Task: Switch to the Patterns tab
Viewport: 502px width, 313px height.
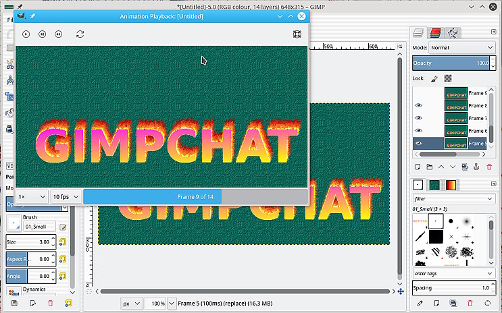Action: click(434, 185)
